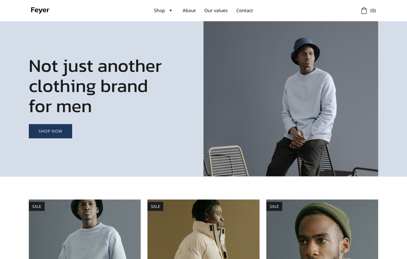
Task: Click SALE badge on puffer jacket product
Action: point(155,206)
